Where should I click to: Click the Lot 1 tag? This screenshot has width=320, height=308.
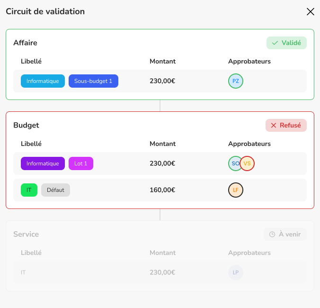coord(81,163)
